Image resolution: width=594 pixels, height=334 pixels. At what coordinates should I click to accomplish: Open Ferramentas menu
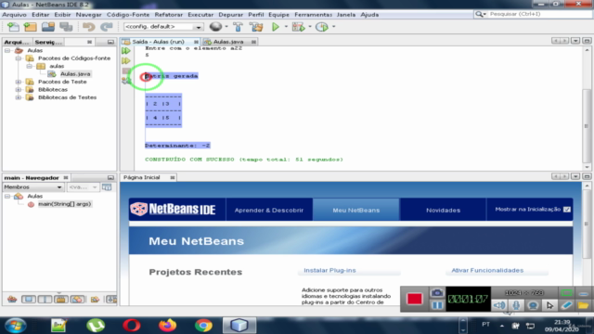314,15
